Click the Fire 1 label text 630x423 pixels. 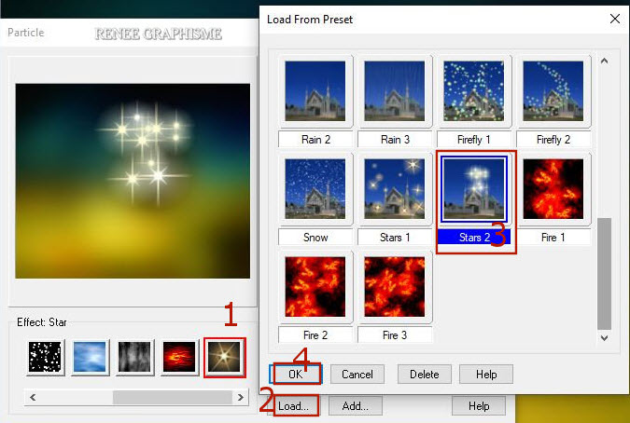point(553,238)
